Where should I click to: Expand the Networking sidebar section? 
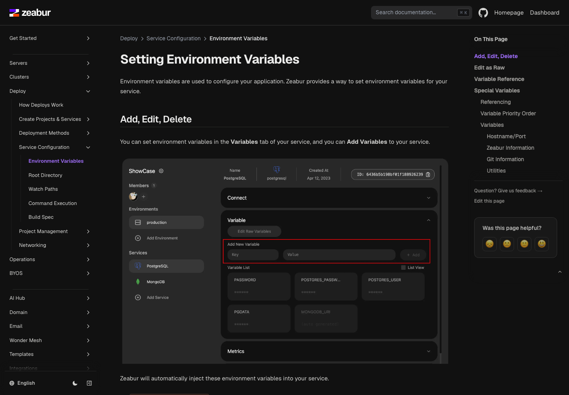coord(55,245)
